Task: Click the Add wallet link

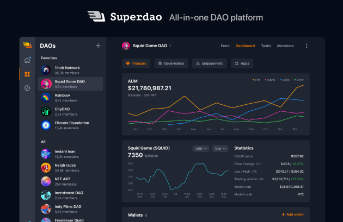Action: tap(293, 214)
